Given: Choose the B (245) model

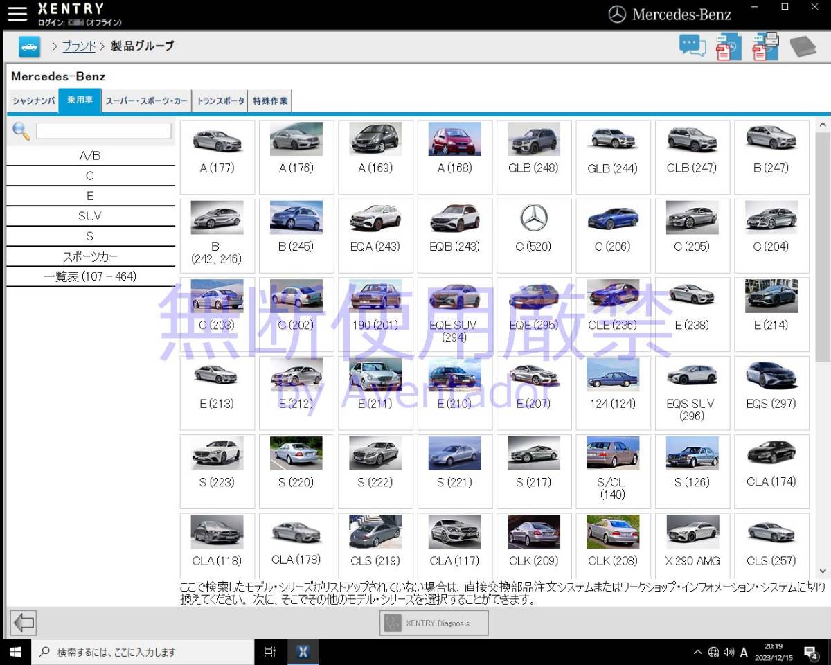Looking at the screenshot, I should pyautogui.click(x=296, y=236).
